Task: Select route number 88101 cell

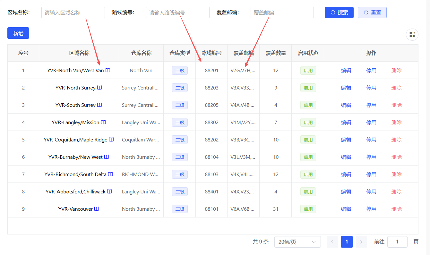Action: coord(211,209)
